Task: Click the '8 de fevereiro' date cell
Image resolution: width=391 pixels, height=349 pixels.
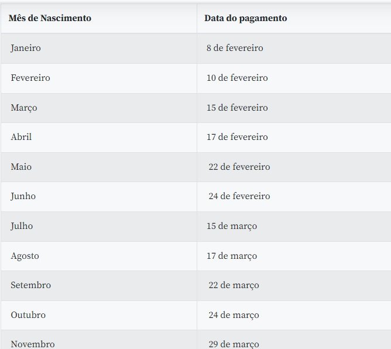Action: click(235, 48)
